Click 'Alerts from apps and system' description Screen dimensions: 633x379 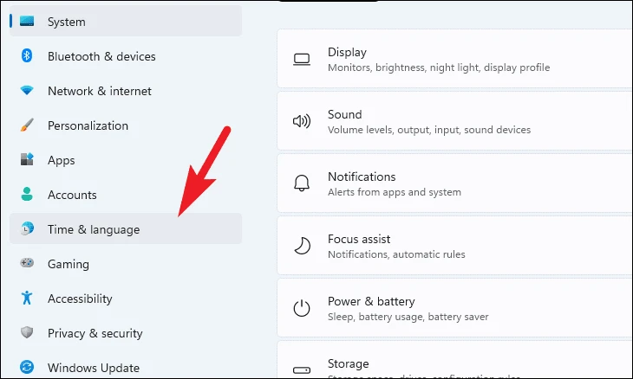point(395,192)
